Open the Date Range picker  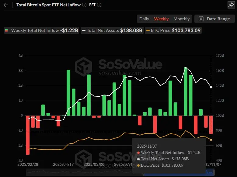click(x=214, y=19)
